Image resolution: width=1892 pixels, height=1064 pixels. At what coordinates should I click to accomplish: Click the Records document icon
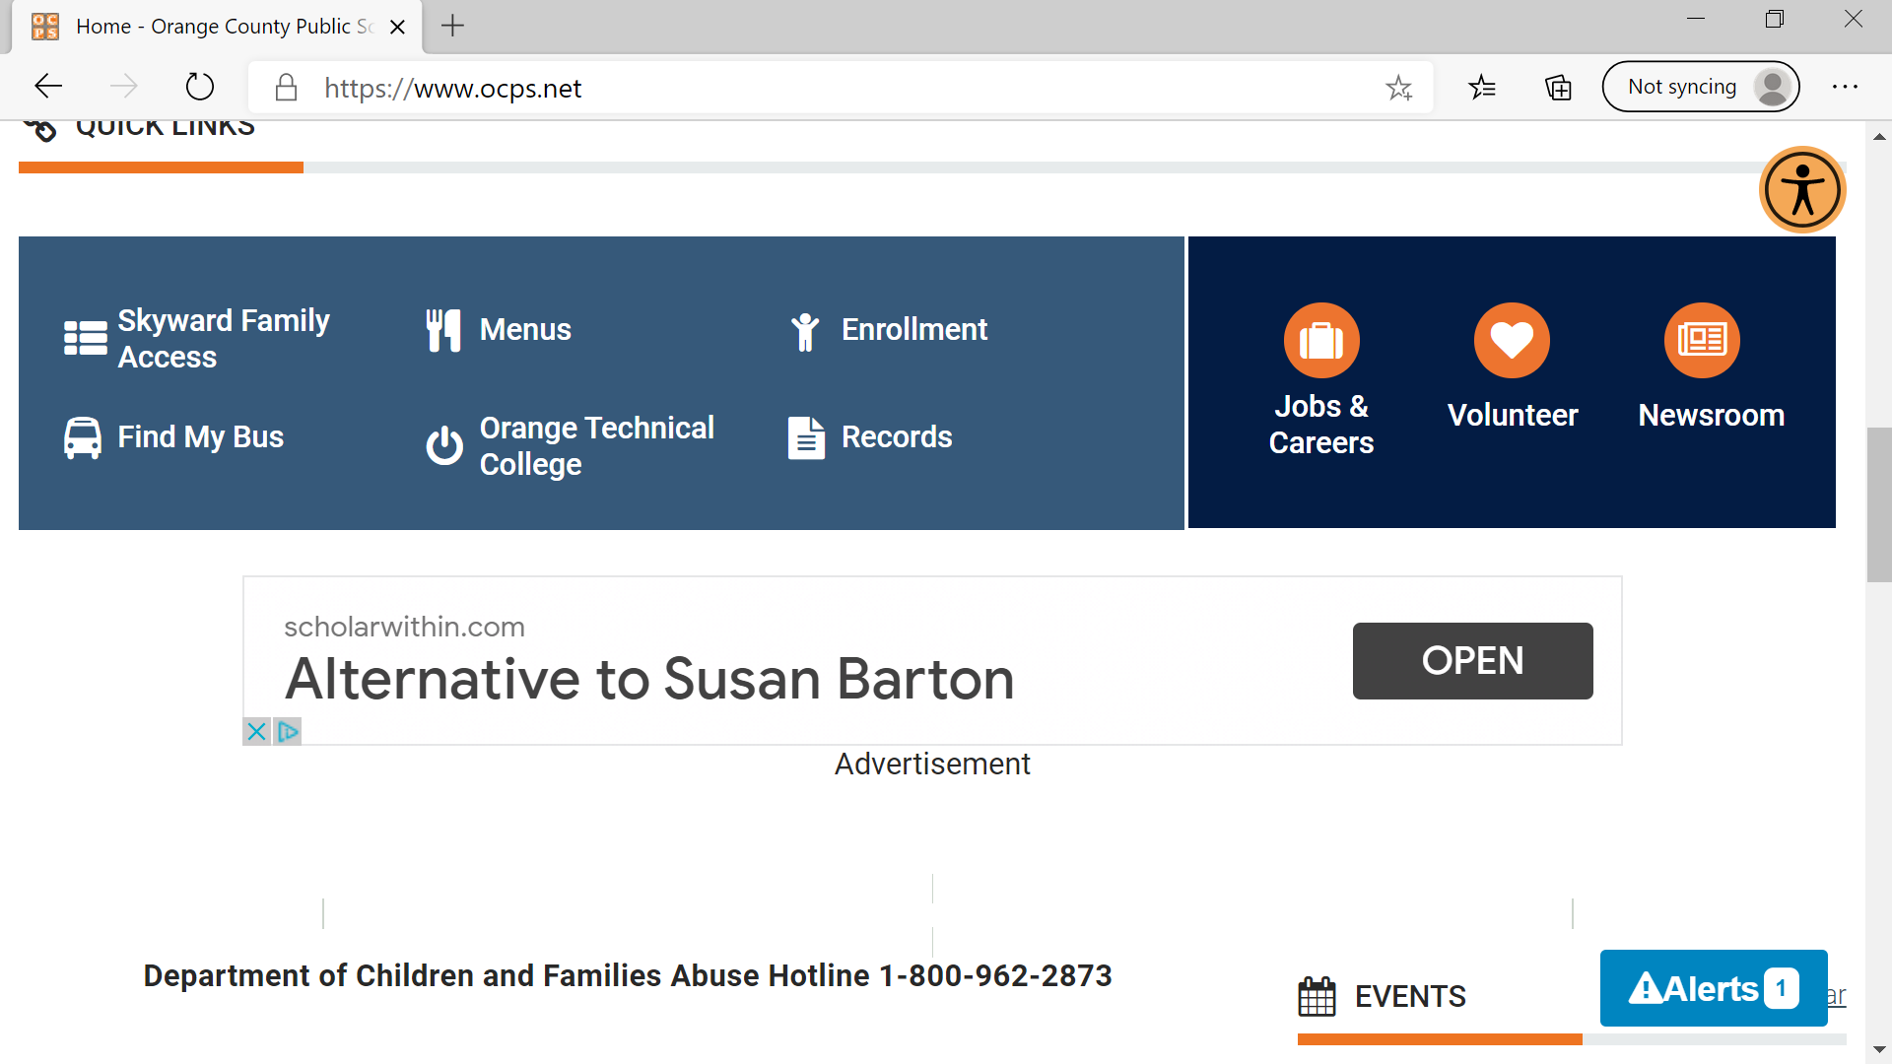(806, 437)
